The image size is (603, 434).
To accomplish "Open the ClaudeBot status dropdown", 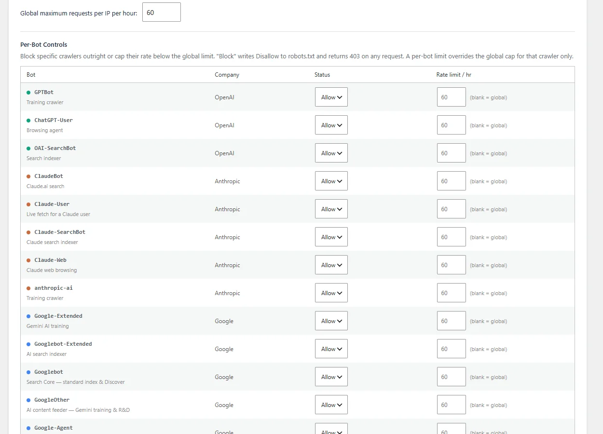I will tap(331, 181).
